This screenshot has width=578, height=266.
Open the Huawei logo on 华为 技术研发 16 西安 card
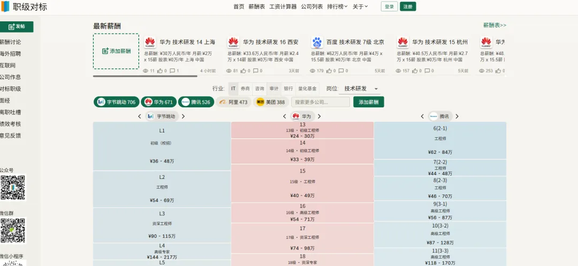[233, 42]
